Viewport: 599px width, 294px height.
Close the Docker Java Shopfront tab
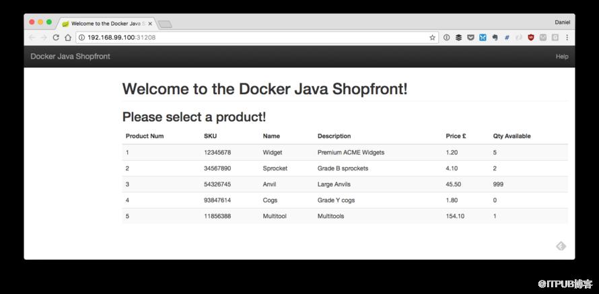(150, 24)
